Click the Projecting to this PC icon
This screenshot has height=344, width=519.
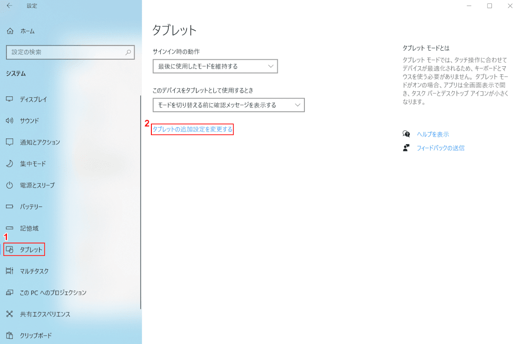click(x=9, y=292)
